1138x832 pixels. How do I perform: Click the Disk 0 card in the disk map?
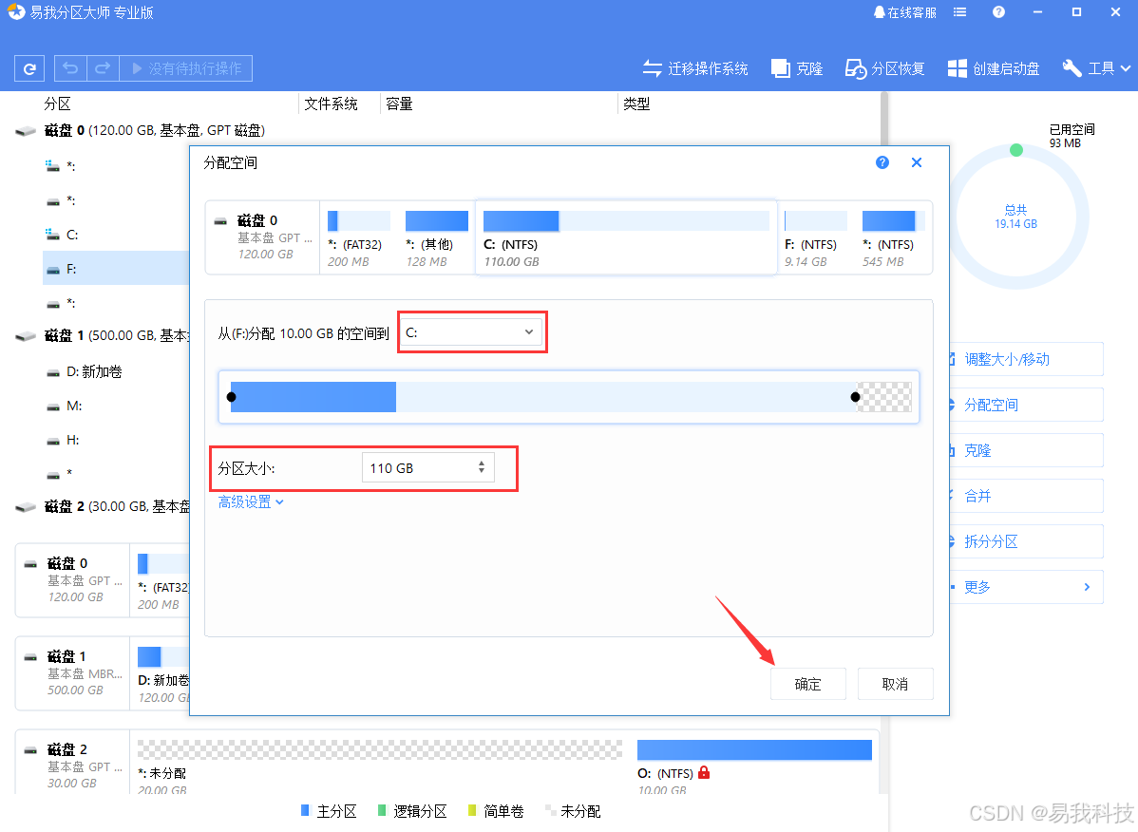tap(72, 579)
